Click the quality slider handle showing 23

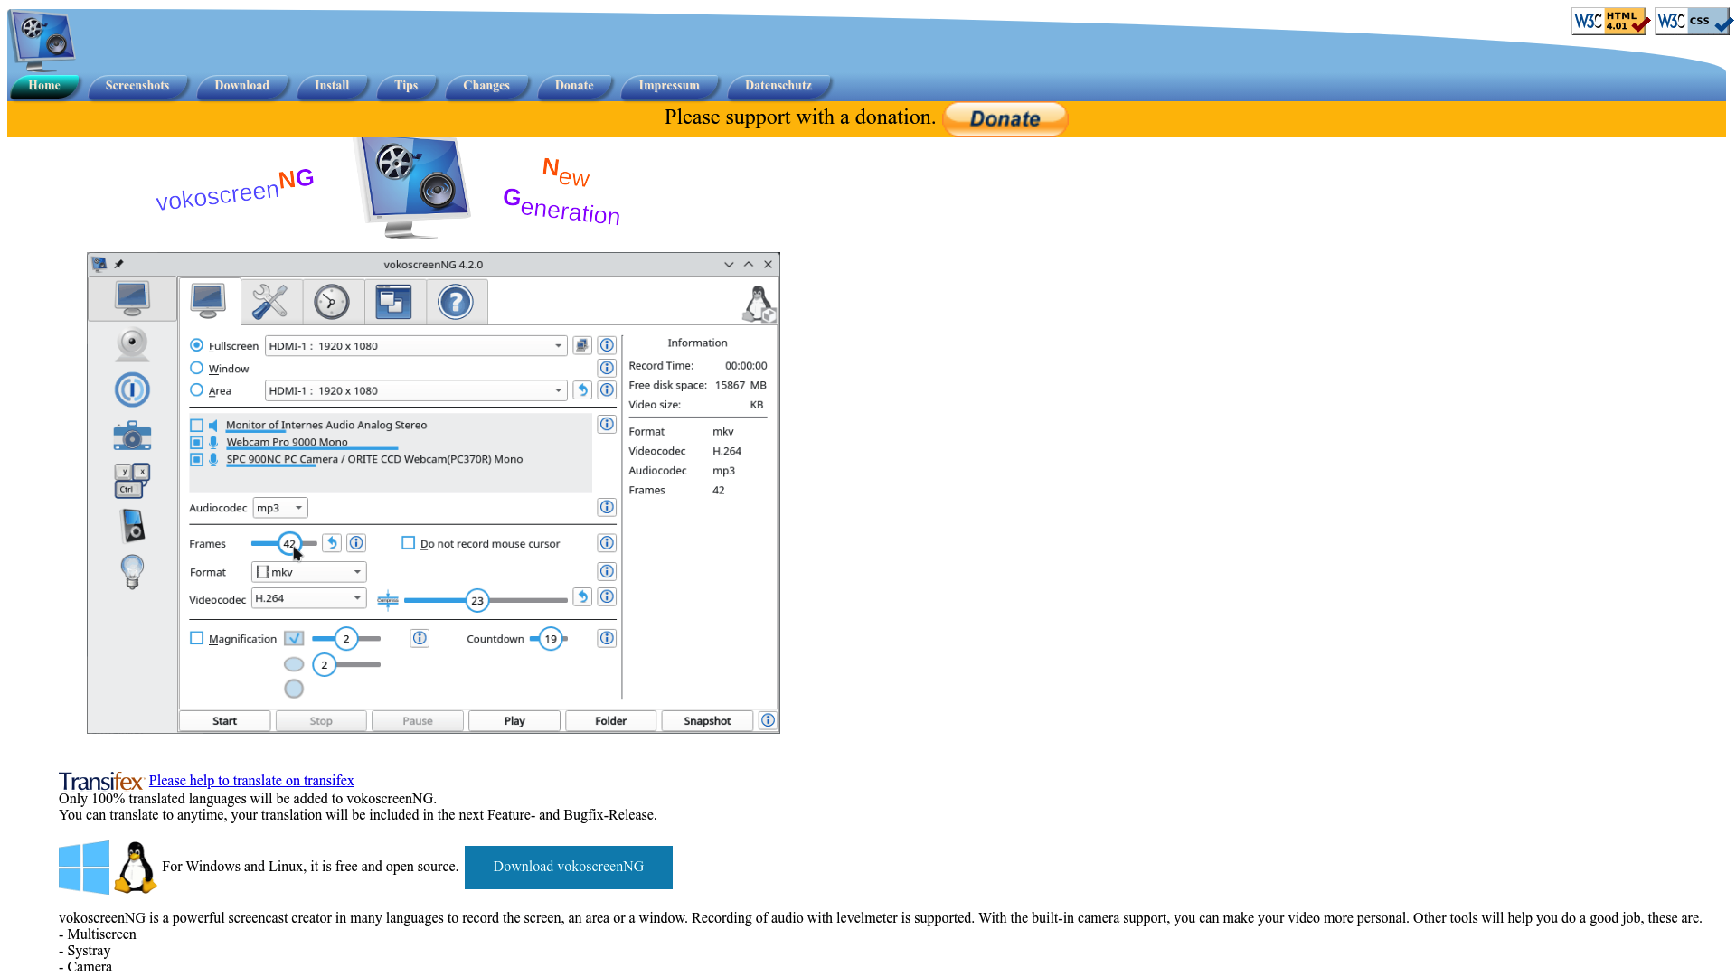(477, 600)
